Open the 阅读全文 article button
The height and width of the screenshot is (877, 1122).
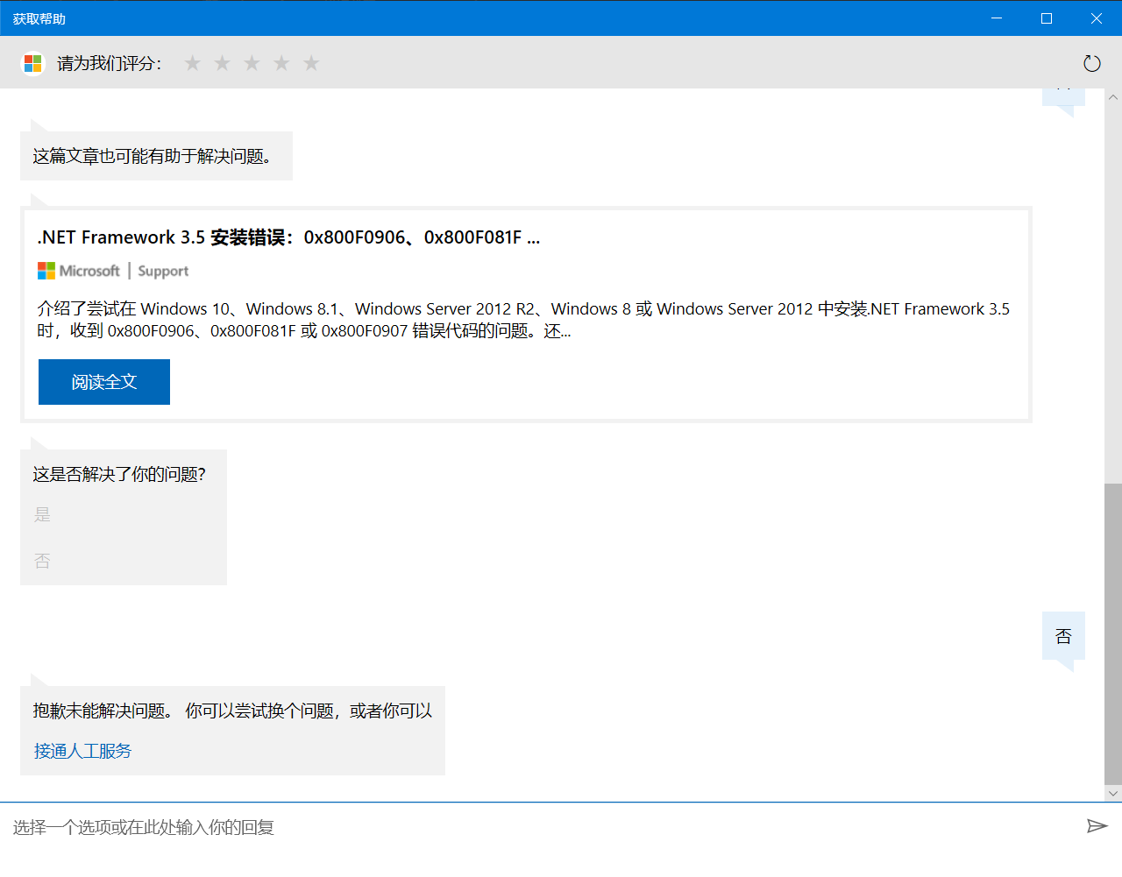[104, 382]
